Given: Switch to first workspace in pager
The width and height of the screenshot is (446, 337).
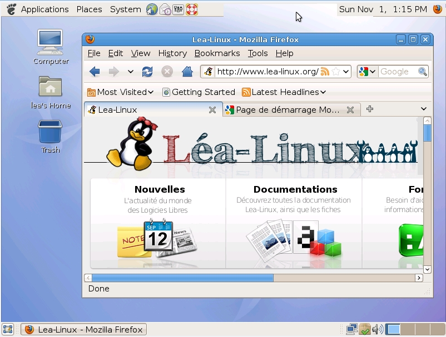Looking at the screenshot, I should click(393, 329).
